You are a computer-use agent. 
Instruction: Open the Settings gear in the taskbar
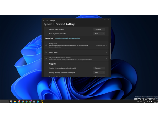tap(34, 101)
